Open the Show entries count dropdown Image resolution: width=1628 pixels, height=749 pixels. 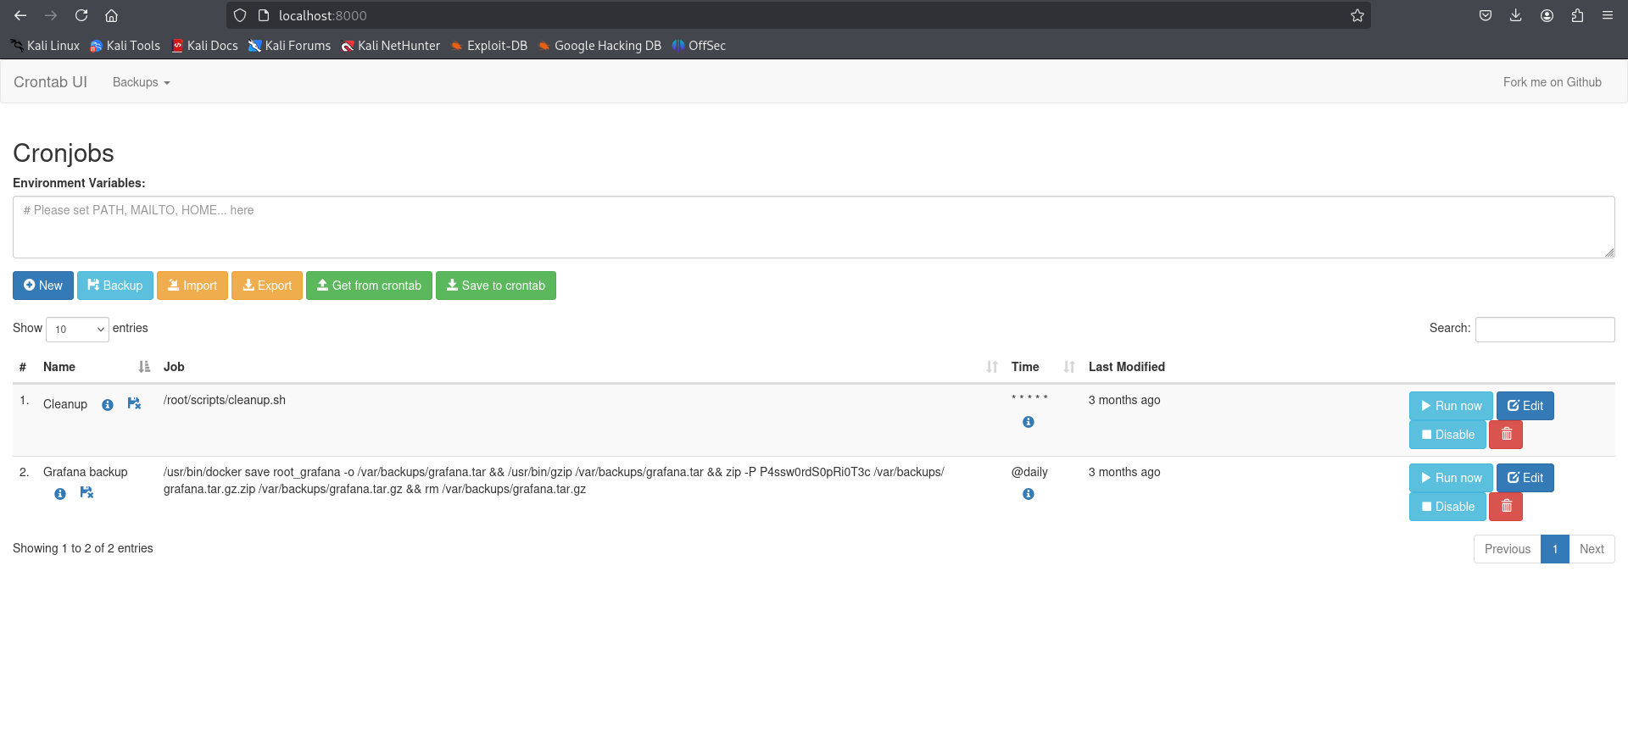77,330
